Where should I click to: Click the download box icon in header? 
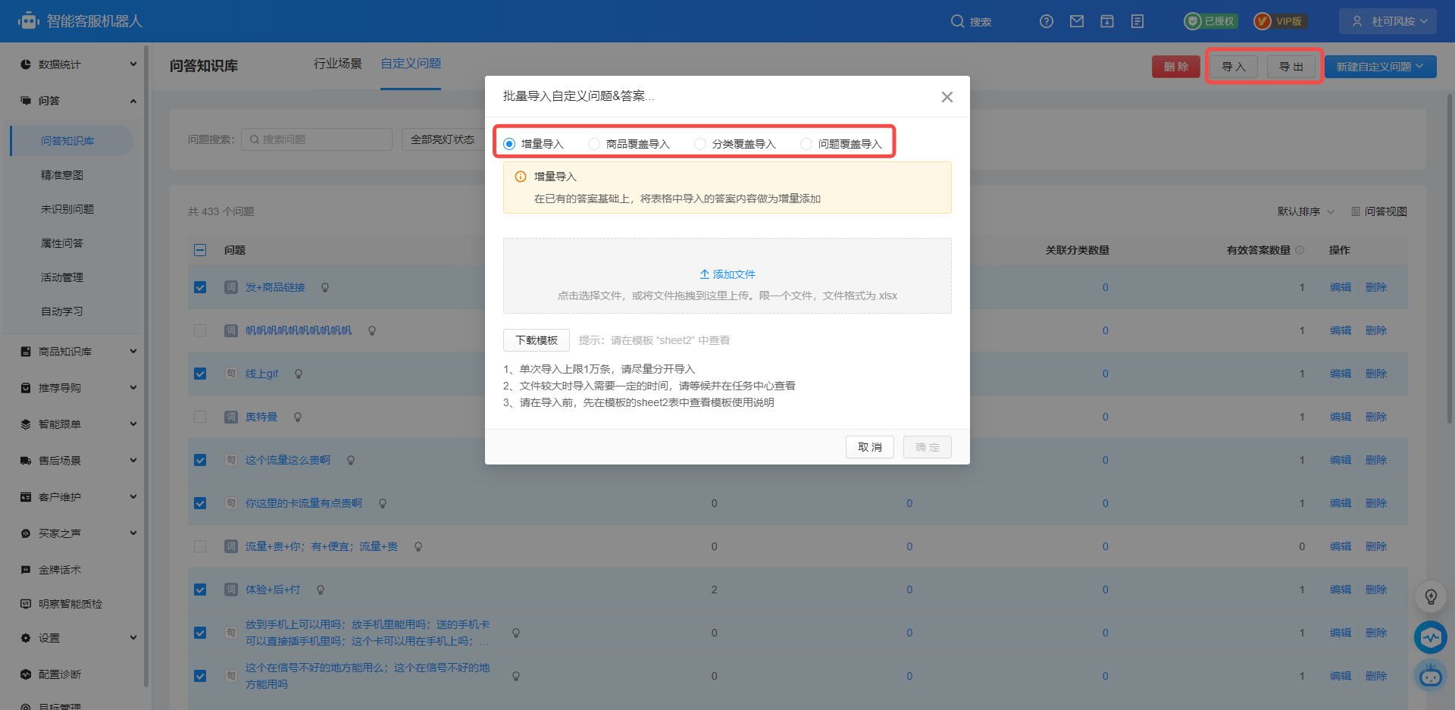click(x=1107, y=21)
